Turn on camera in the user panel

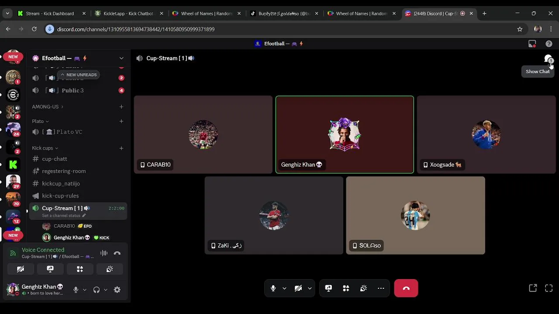(x=21, y=269)
